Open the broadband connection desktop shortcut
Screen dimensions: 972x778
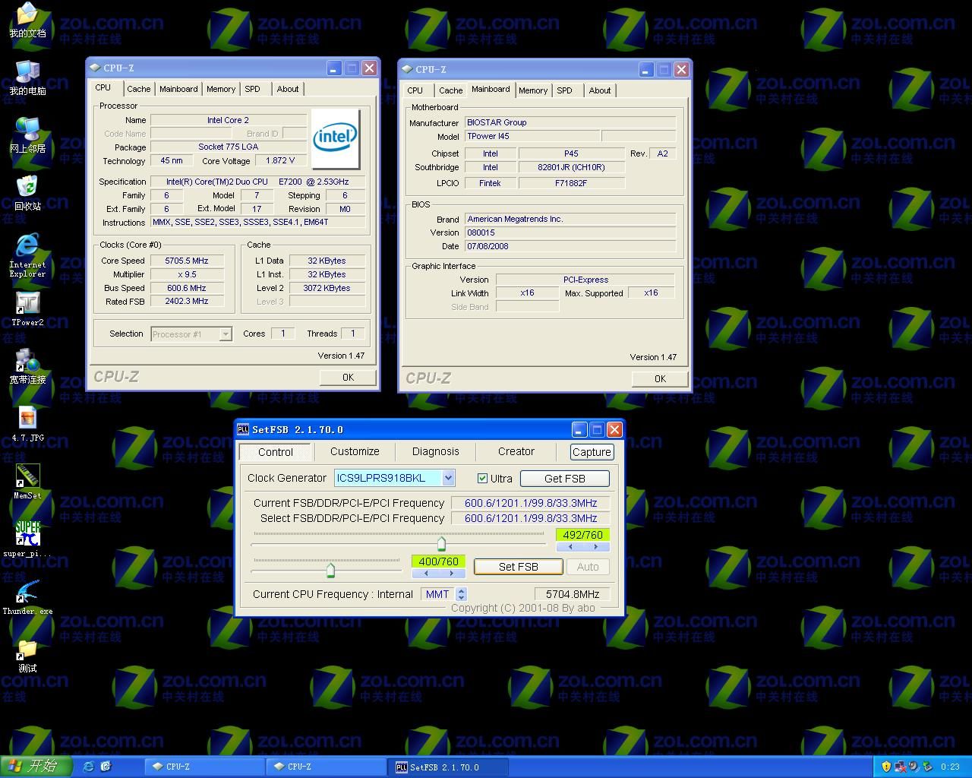(x=27, y=367)
